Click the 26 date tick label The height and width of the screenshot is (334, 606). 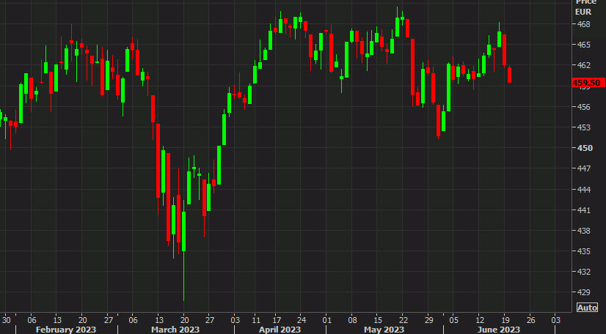[x=531, y=320]
